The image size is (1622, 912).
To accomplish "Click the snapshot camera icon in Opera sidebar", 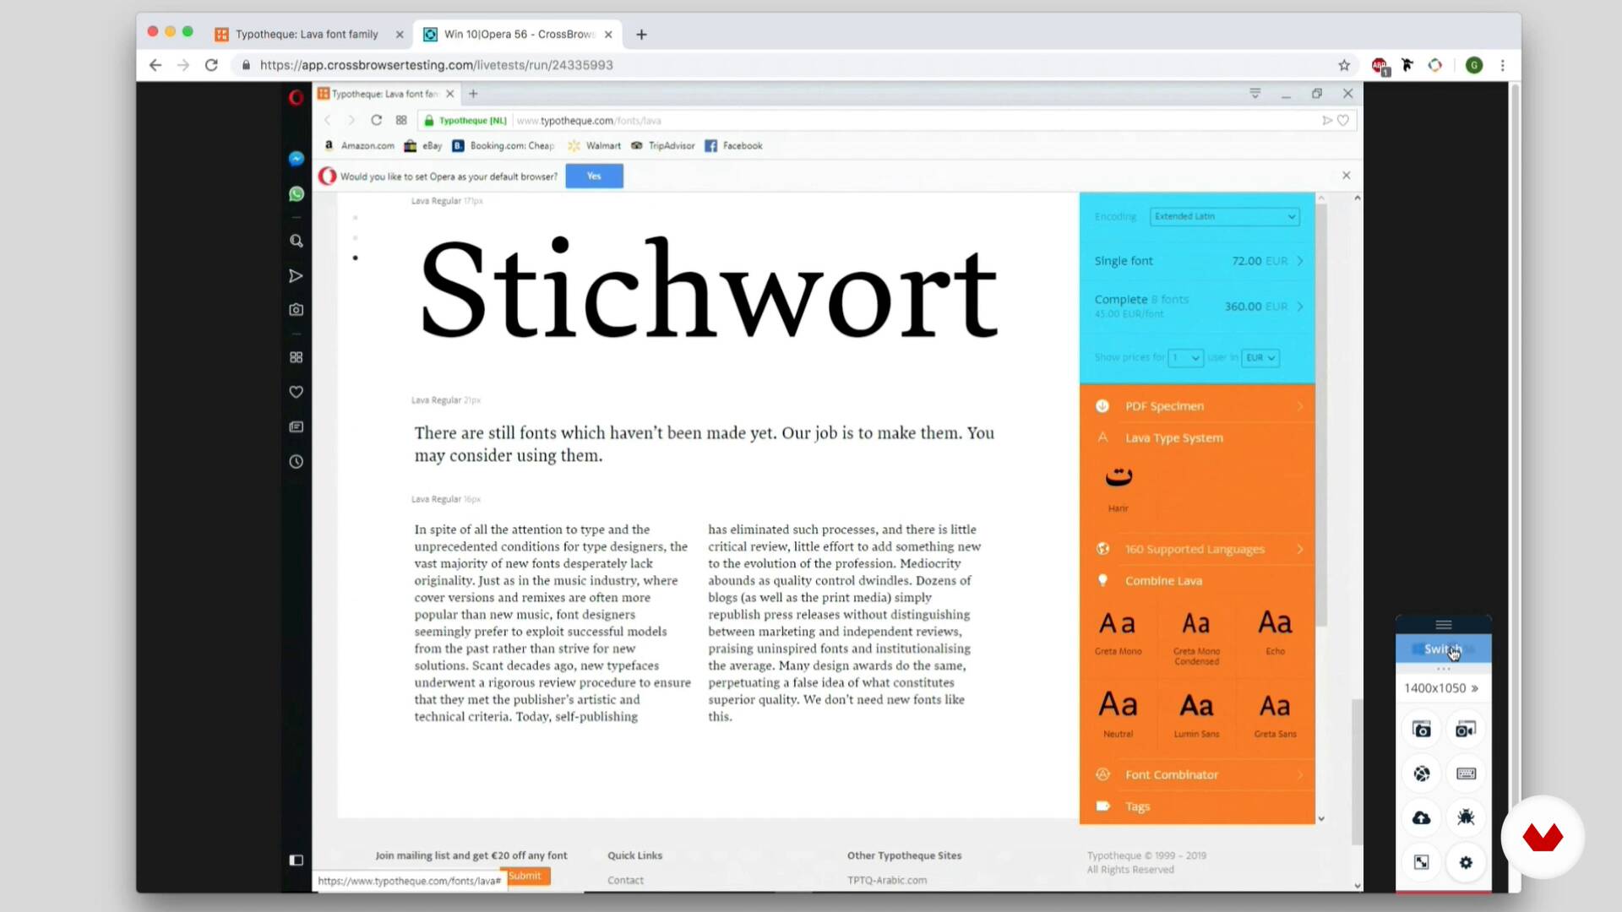I will (x=296, y=310).
